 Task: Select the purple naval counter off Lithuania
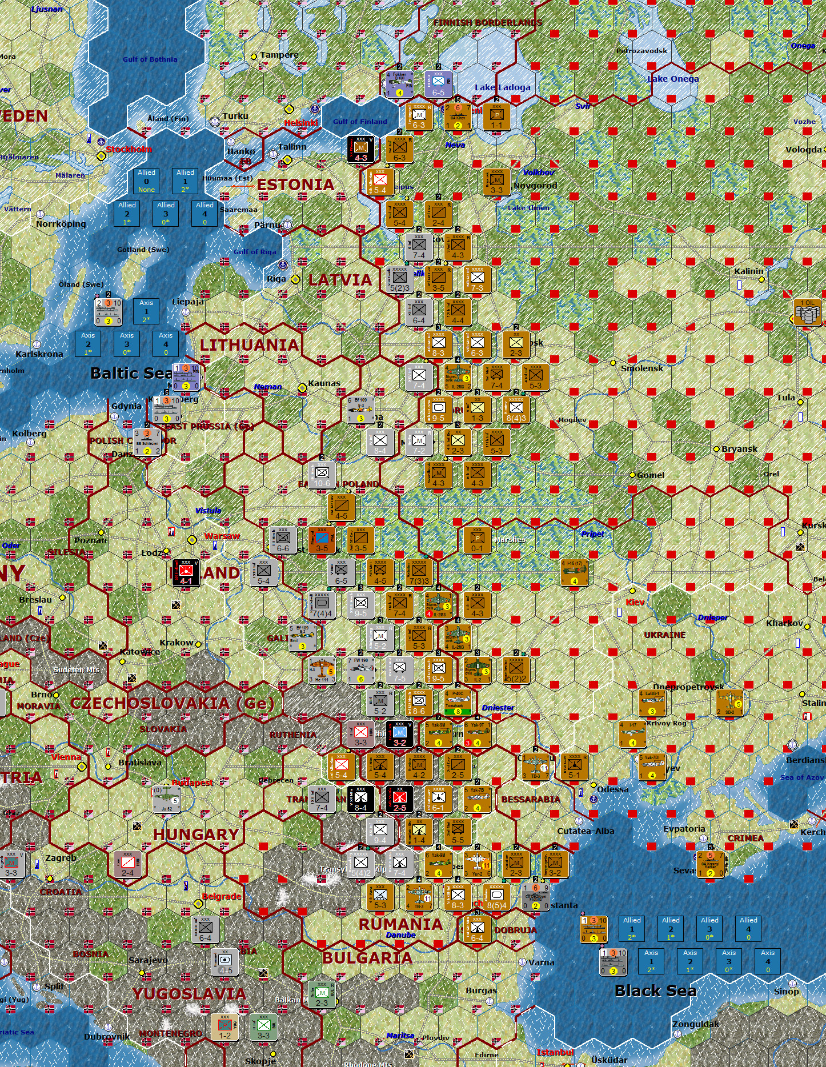(186, 377)
